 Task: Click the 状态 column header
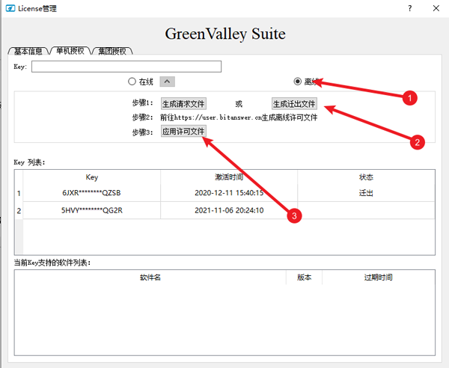[366, 177]
